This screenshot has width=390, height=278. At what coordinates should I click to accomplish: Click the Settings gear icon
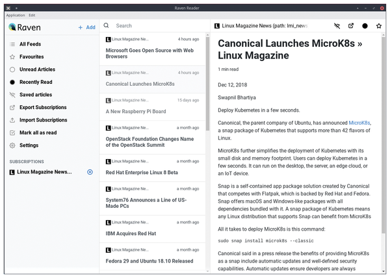[x=12, y=145]
